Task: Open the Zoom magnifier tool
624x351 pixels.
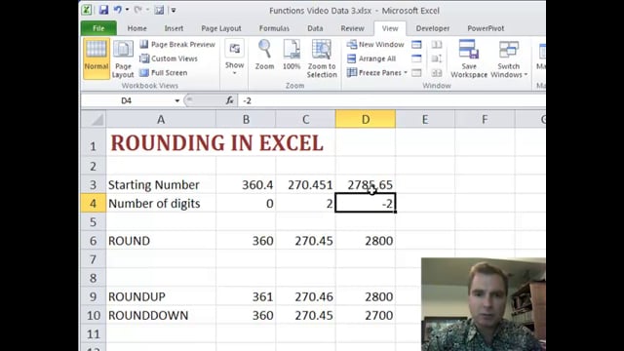Action: click(x=264, y=55)
